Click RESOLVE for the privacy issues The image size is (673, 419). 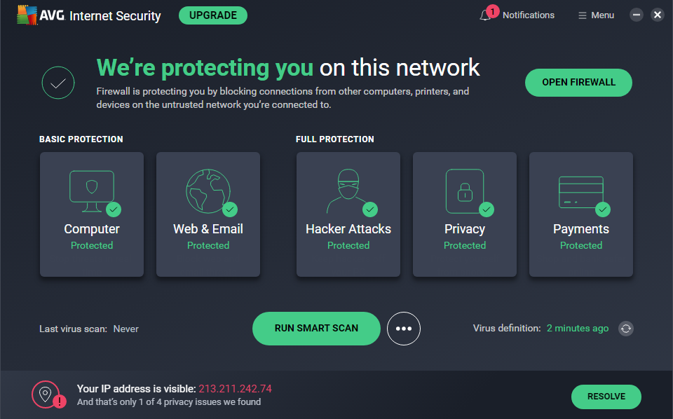click(x=606, y=397)
